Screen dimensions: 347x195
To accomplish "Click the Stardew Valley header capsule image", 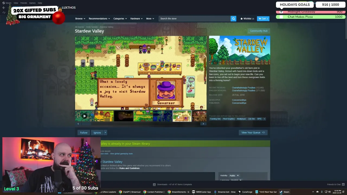I will 239,50.
